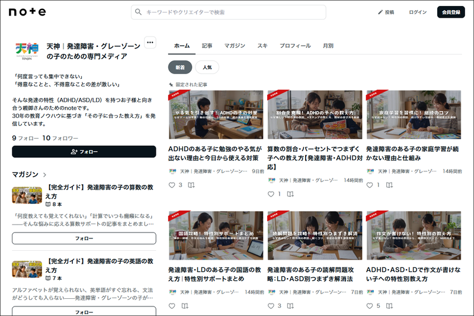Switch to the 記事 tab
Image resolution: width=474 pixels, height=316 pixels.
click(x=207, y=46)
